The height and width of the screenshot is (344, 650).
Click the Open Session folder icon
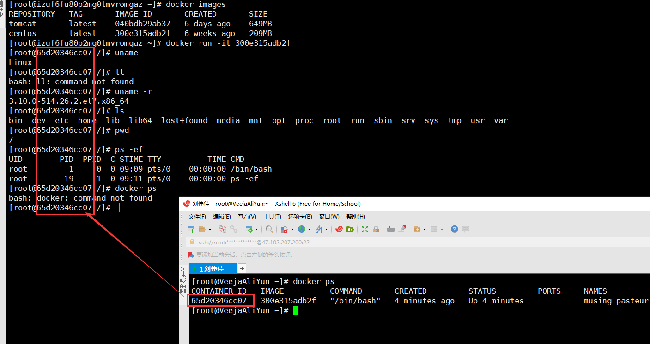pos(202,229)
